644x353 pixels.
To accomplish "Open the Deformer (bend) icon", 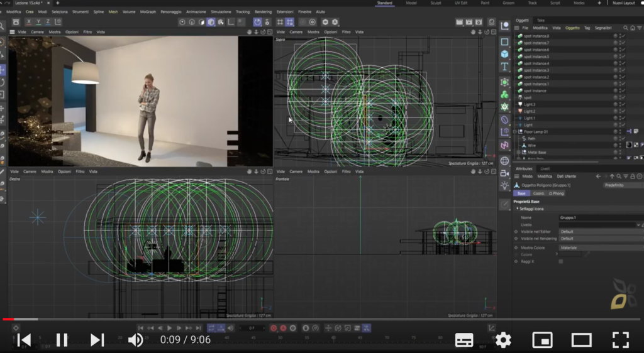I will coord(505,120).
